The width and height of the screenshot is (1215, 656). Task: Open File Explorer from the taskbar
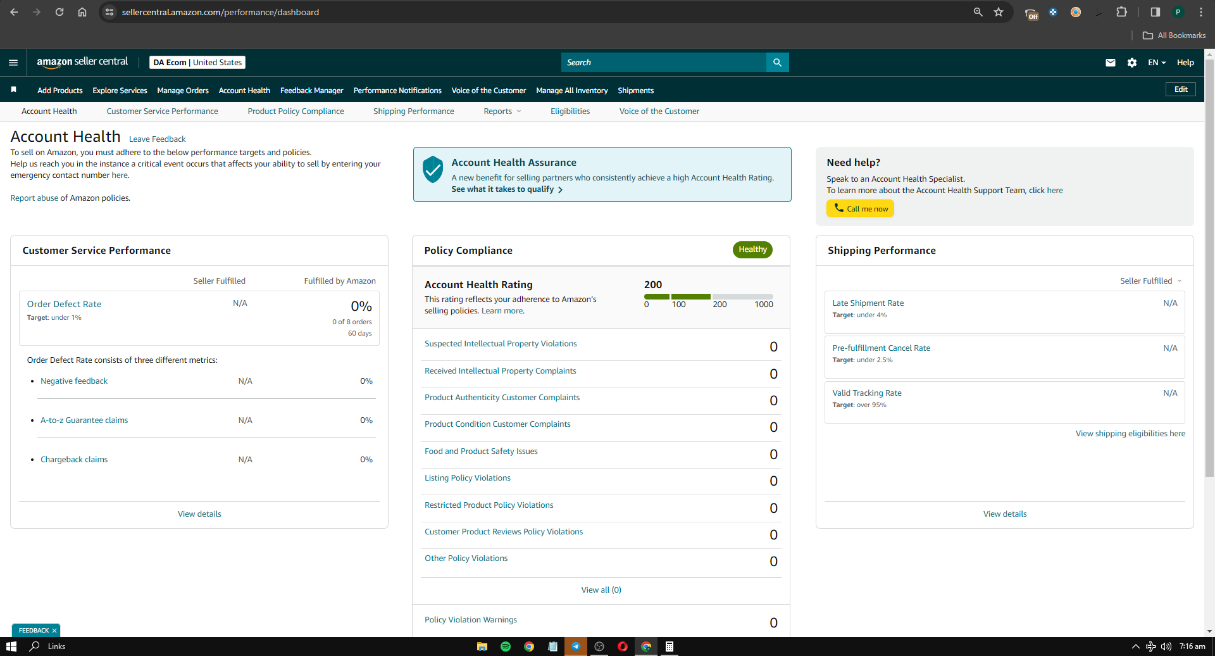pos(482,647)
